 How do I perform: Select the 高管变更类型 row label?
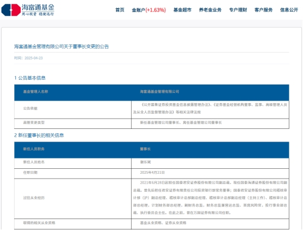coord(34,122)
